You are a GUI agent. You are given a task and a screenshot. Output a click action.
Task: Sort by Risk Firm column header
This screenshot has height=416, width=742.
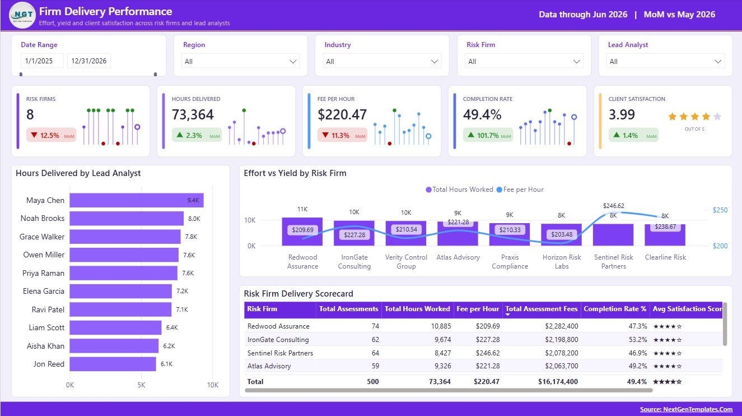pyautogui.click(x=281, y=309)
